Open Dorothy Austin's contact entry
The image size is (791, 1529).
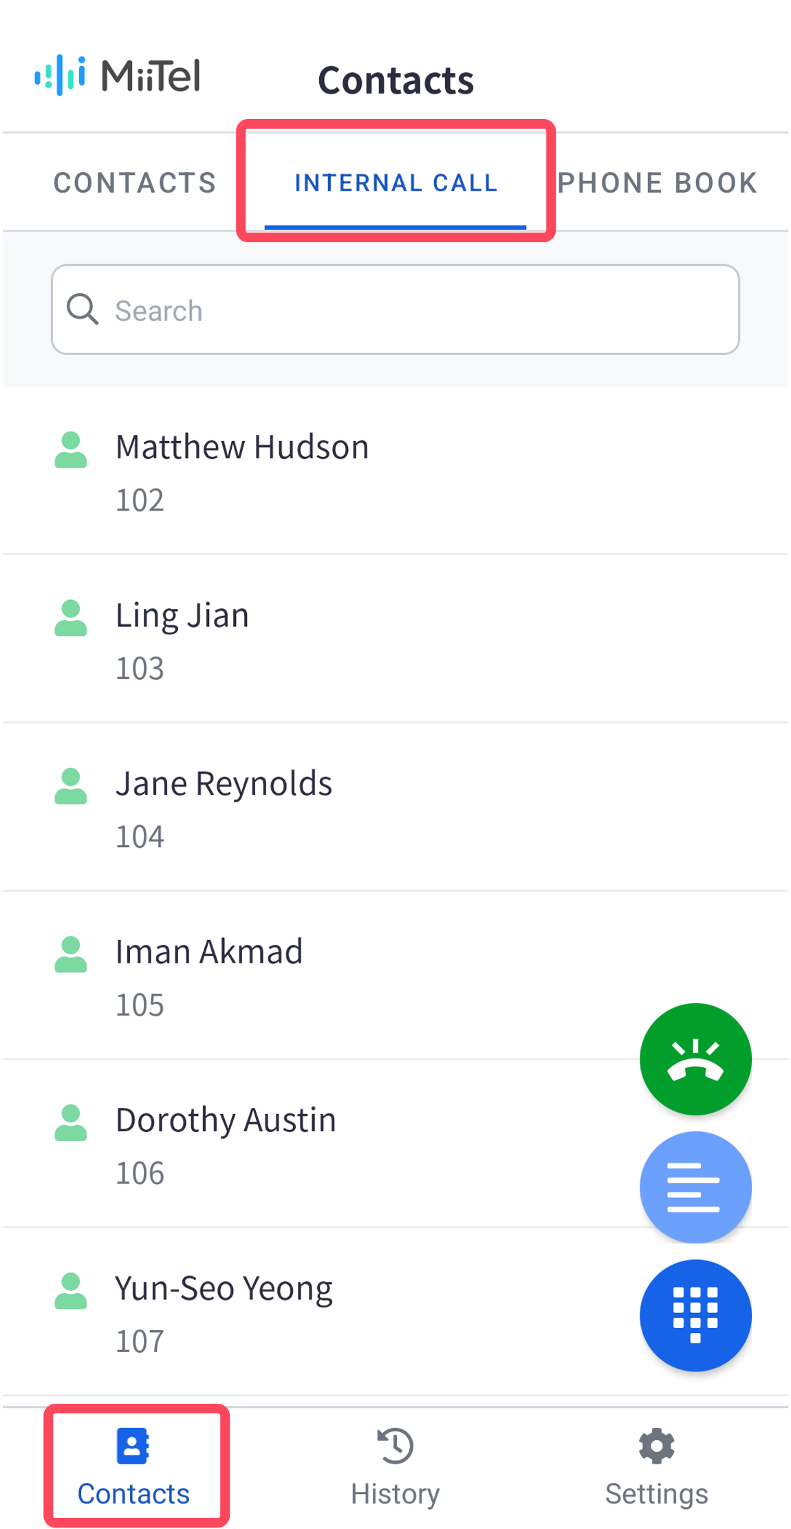pyautogui.click(x=395, y=1143)
